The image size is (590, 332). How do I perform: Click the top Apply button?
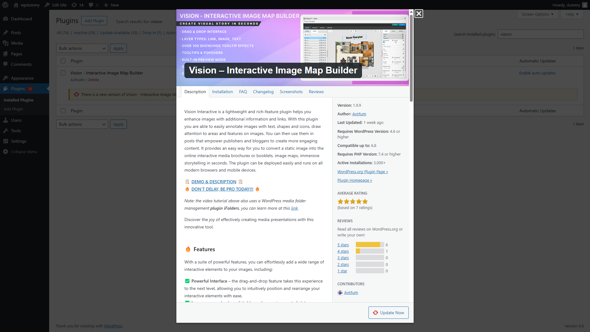coord(118,48)
